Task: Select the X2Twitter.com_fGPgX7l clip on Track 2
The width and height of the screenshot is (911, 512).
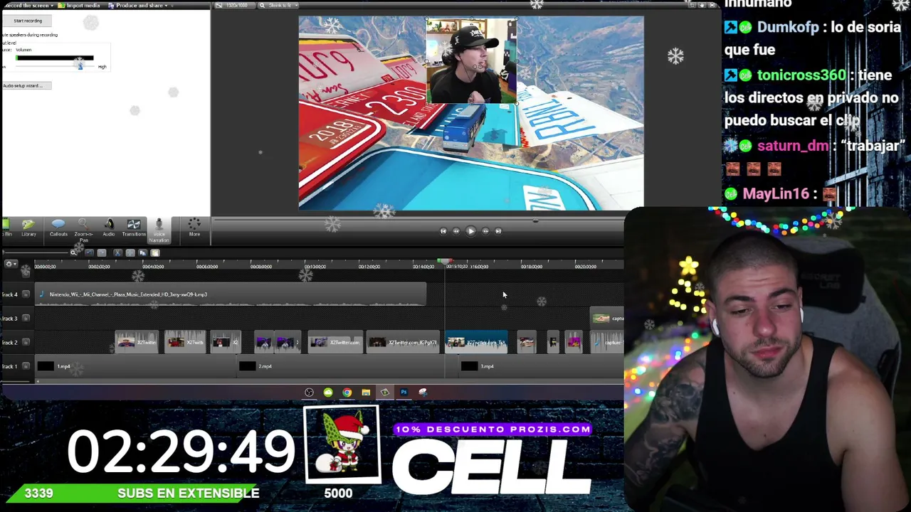Action: pyautogui.click(x=402, y=342)
